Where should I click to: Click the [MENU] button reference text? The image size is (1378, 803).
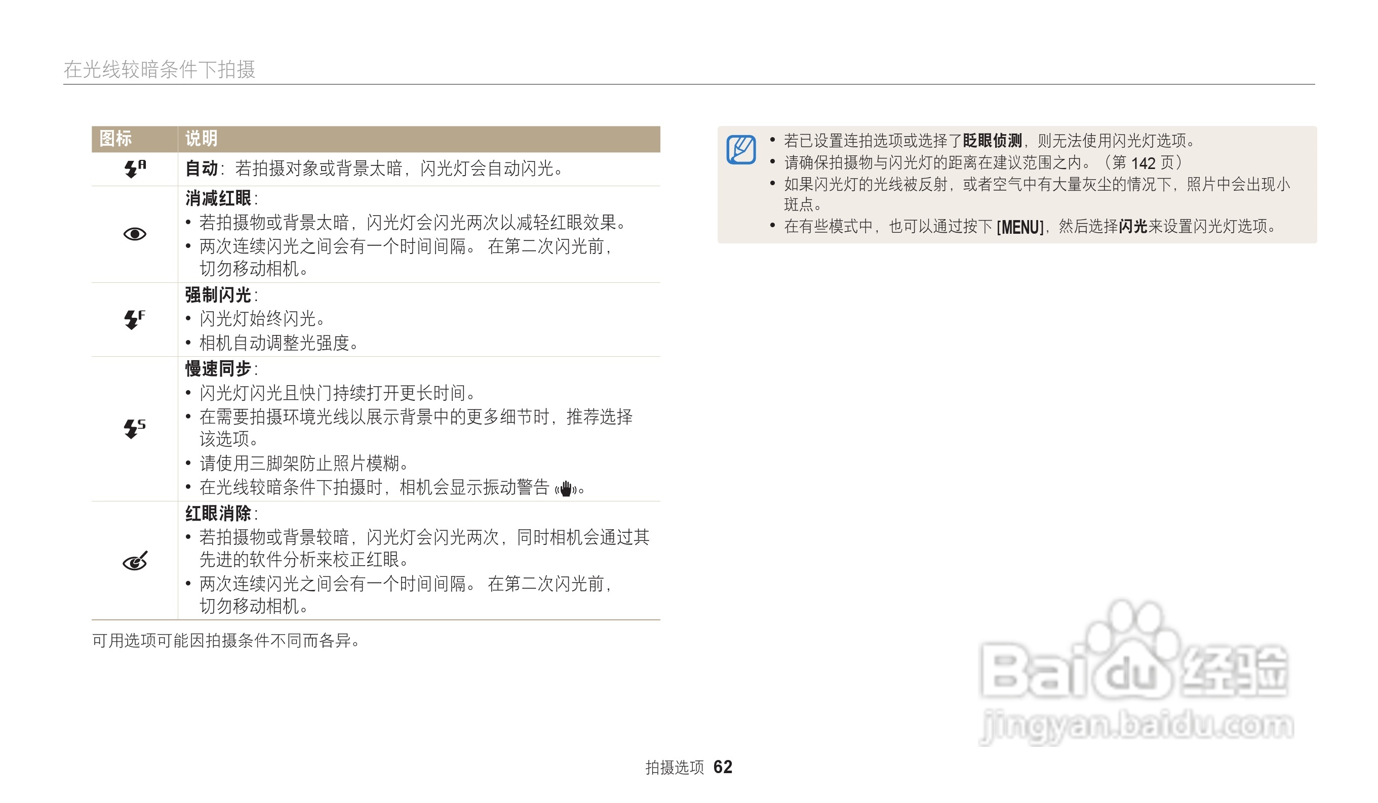(x=1020, y=227)
